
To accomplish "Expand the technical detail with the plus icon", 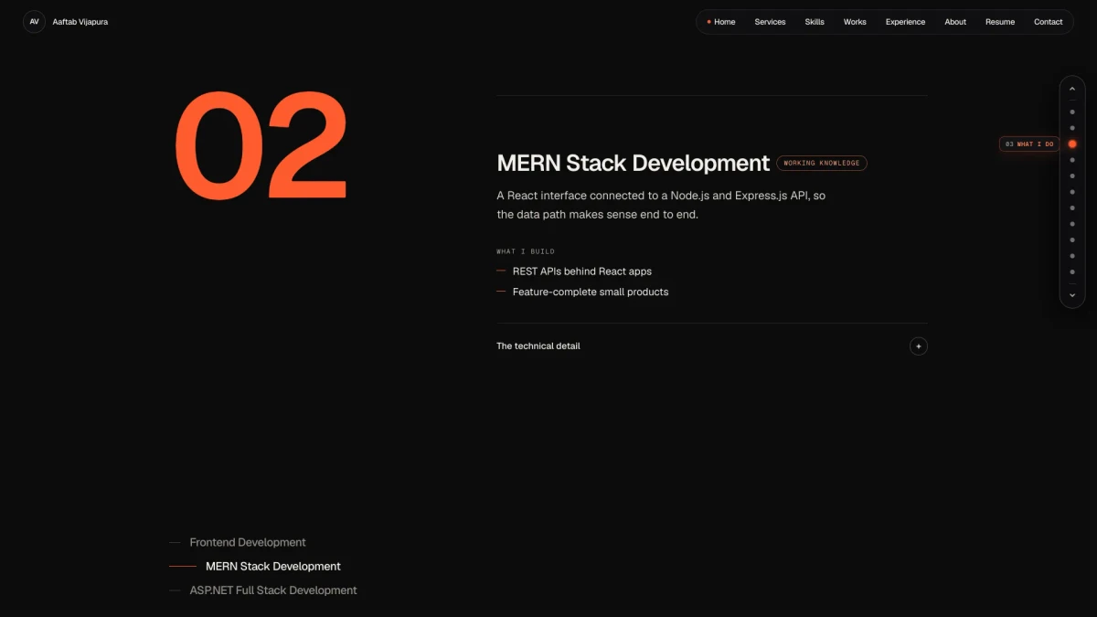I will pos(919,346).
